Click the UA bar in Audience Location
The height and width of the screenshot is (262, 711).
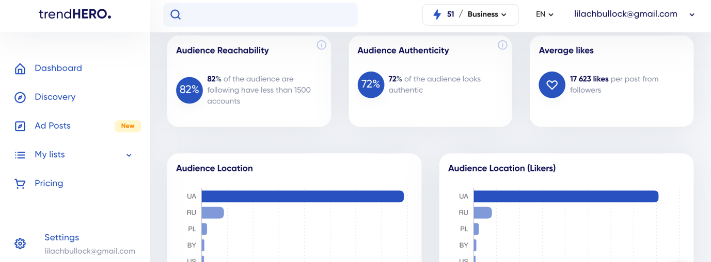(303, 196)
